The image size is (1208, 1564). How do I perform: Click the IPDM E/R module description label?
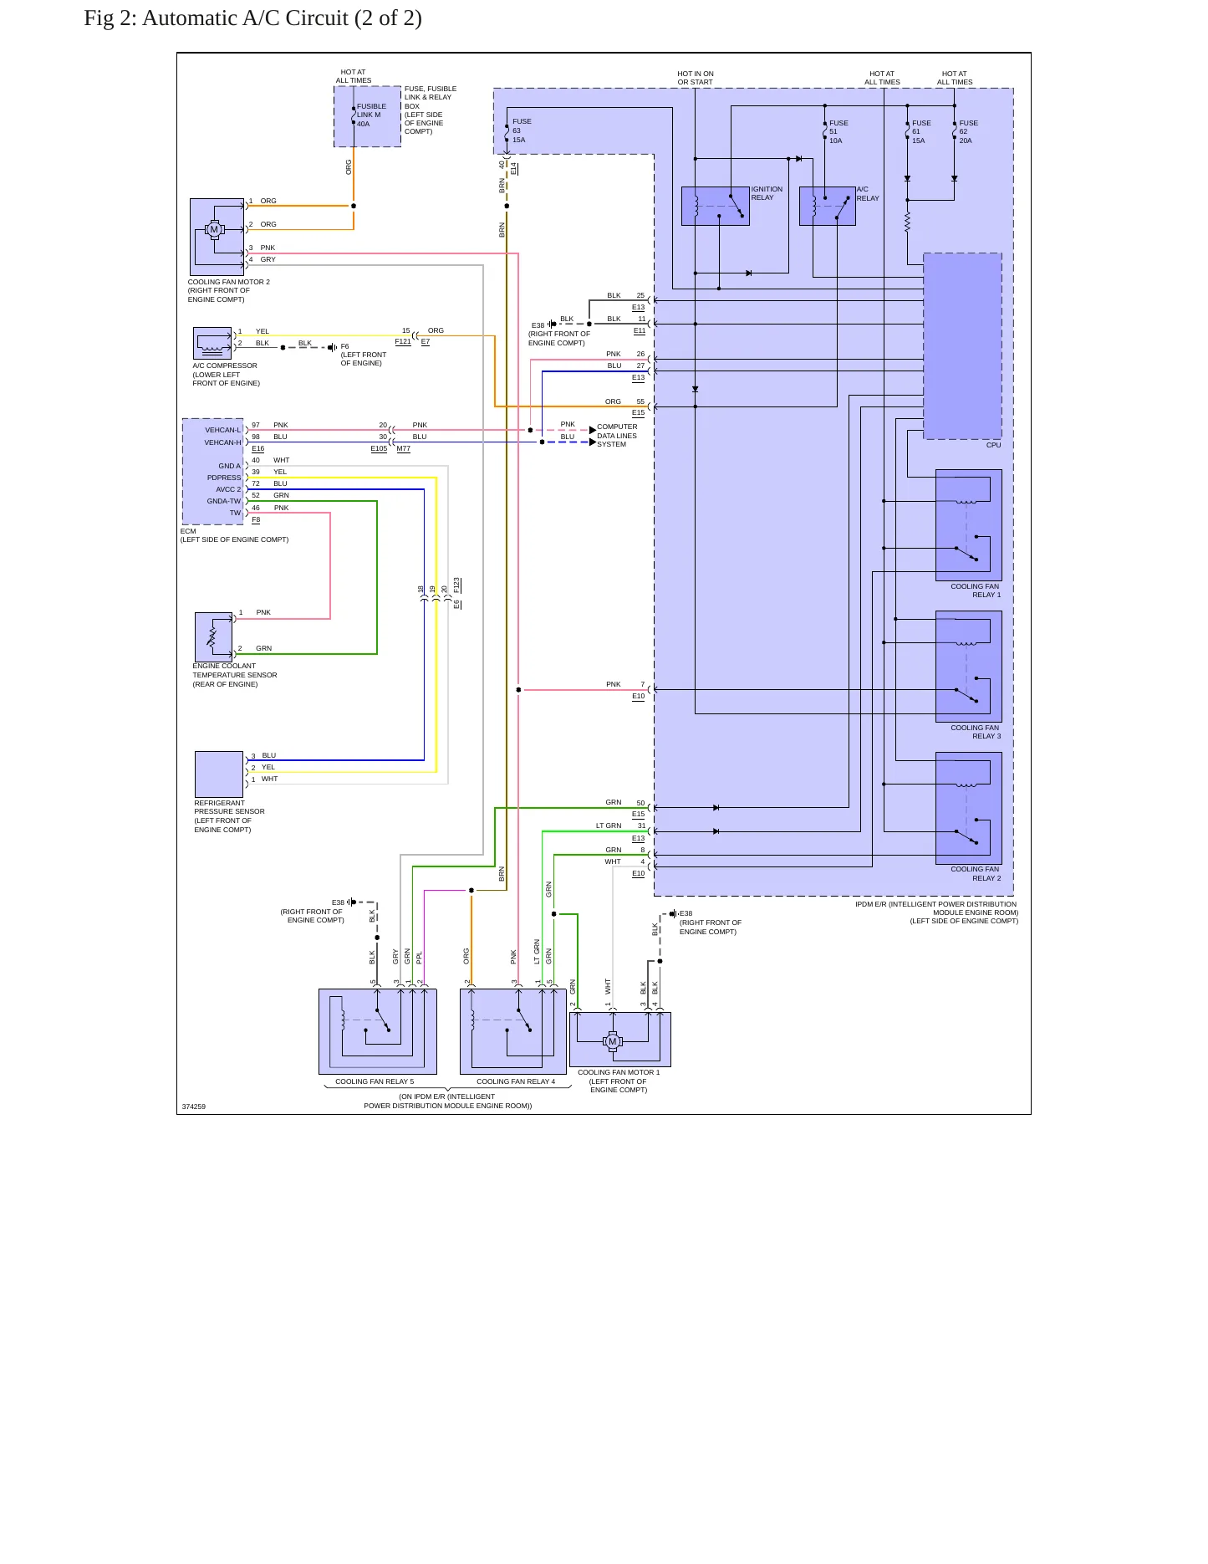(936, 912)
